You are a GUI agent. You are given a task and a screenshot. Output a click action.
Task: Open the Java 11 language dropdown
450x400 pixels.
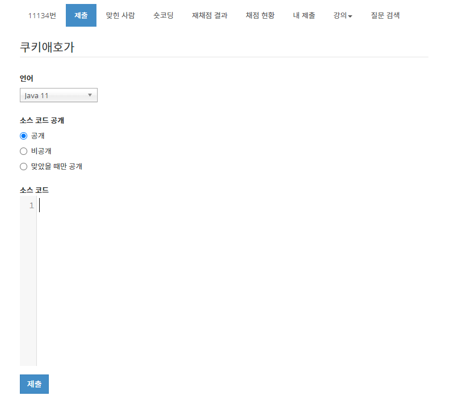[x=58, y=95]
